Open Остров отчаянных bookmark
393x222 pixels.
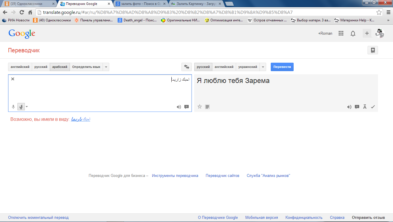267,20
